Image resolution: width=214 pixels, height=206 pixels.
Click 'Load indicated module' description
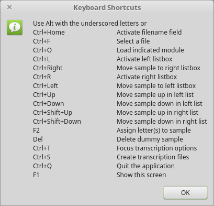[150, 50]
